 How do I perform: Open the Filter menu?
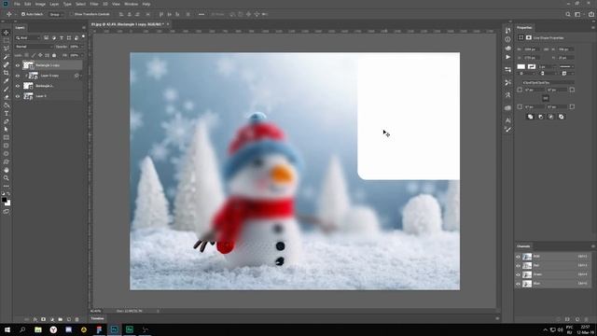pyautogui.click(x=94, y=4)
